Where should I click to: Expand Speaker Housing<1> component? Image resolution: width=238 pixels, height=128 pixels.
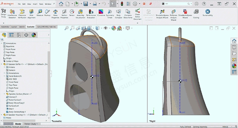(x=1, y=115)
